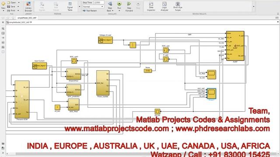The width and height of the screenshot is (280, 157).
Task: Click the third icon in the left palette
Action: (x=3, y=38)
